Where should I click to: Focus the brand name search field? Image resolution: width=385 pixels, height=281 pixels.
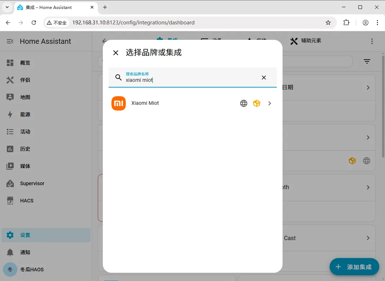[193, 78]
